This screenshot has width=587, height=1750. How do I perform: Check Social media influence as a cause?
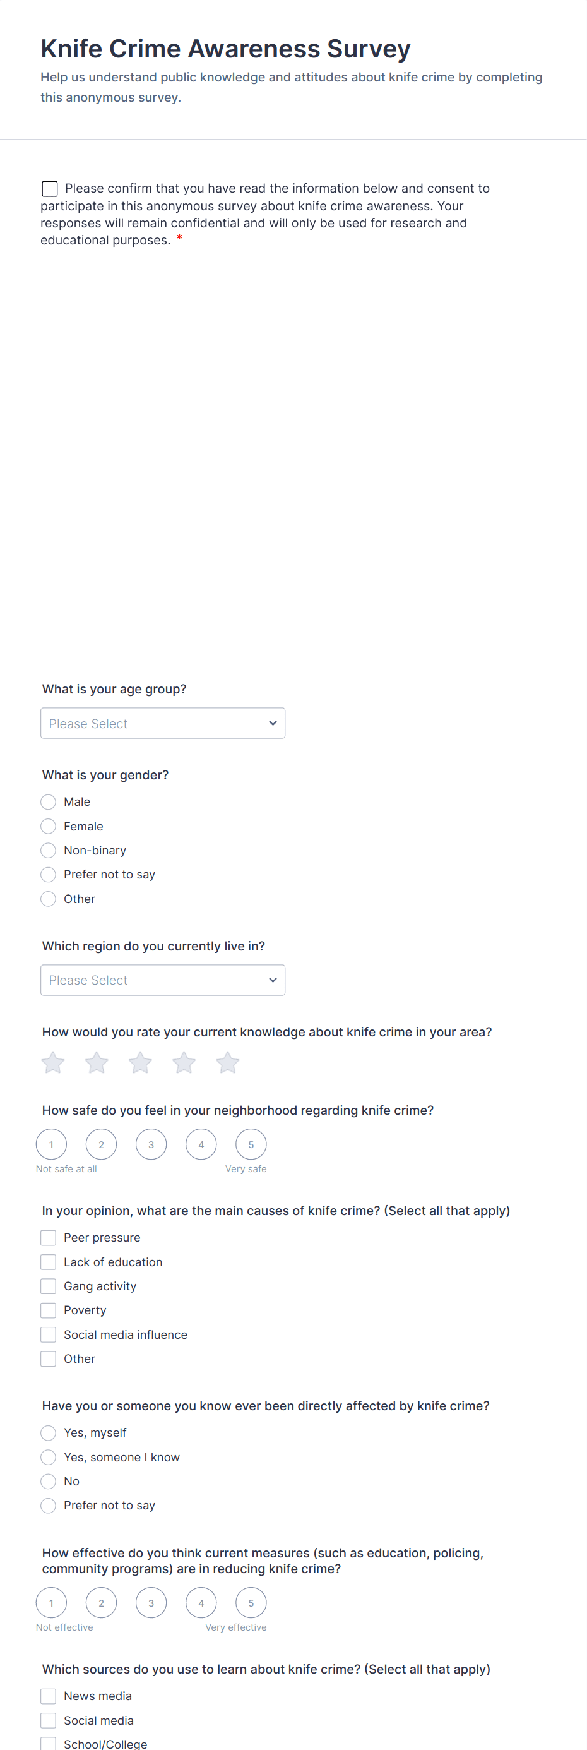point(48,1334)
